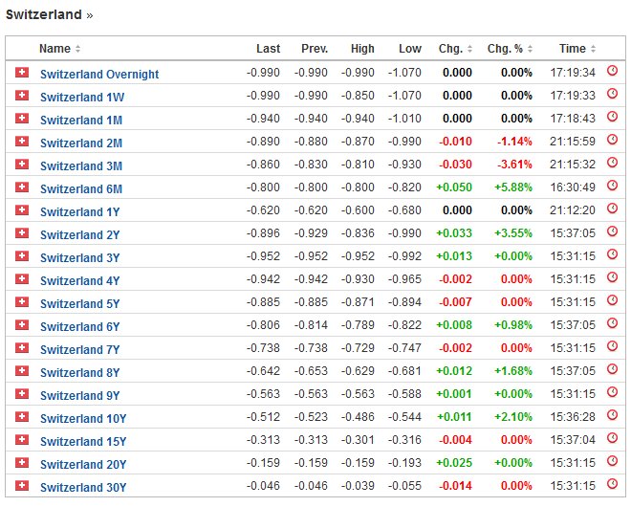The image size is (631, 507).
Task: Open the Switzerland 6M bond link
Action: [81, 188]
